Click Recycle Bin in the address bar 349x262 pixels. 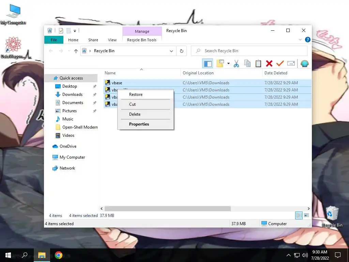(x=104, y=51)
